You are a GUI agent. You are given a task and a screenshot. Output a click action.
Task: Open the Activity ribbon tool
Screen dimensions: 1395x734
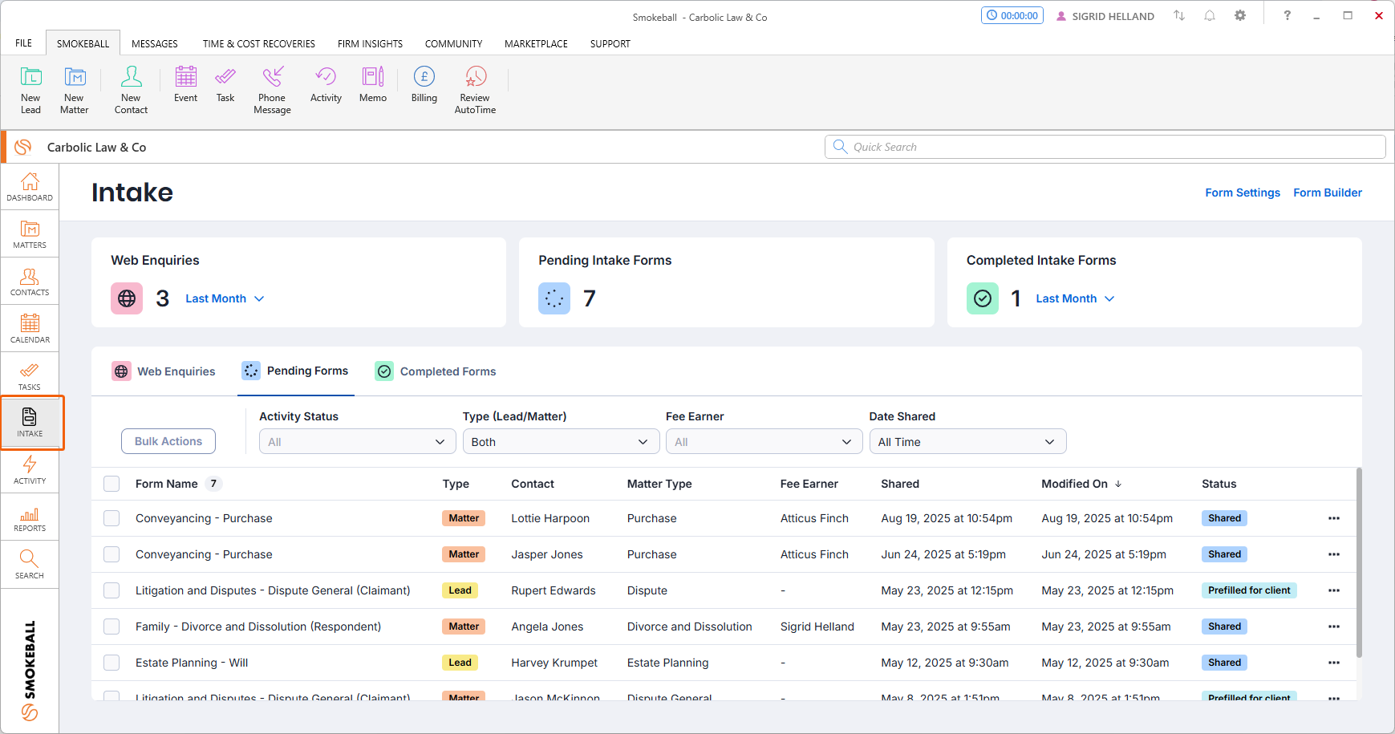(326, 84)
